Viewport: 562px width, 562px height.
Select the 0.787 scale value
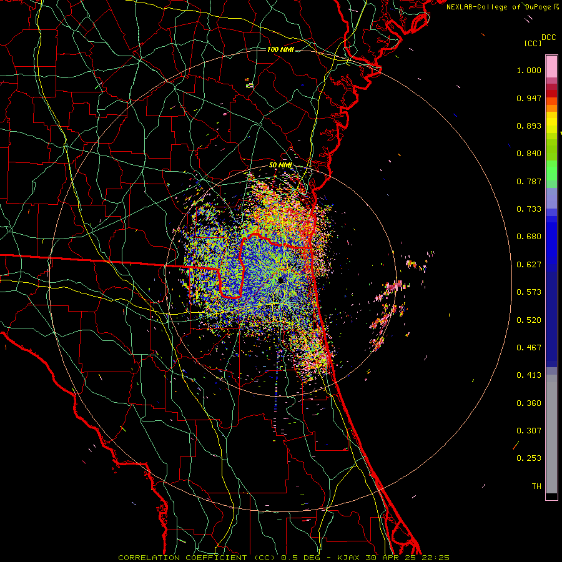(x=529, y=181)
